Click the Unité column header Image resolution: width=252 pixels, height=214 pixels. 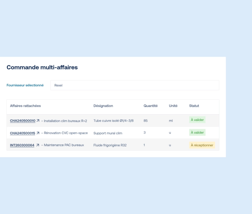pos(173,106)
